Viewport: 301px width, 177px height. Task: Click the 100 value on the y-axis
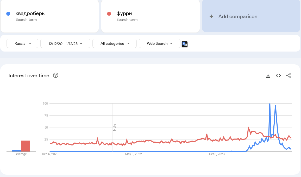pos(45,104)
